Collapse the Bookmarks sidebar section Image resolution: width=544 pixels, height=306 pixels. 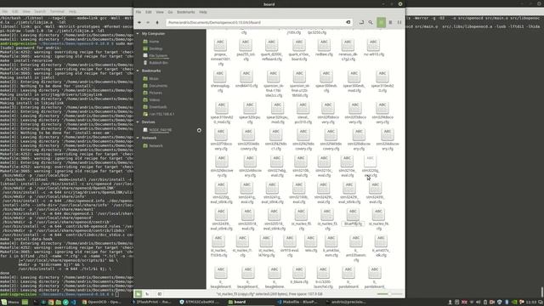click(x=138, y=71)
